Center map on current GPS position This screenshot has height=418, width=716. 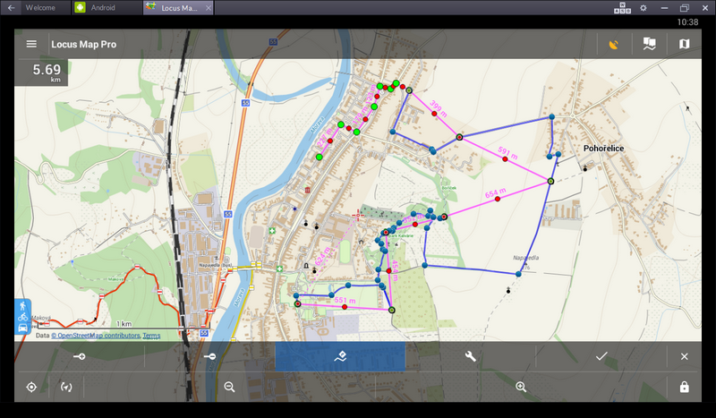tap(31, 387)
